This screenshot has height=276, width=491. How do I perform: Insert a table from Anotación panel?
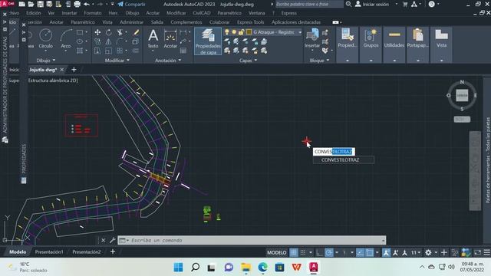183,51
